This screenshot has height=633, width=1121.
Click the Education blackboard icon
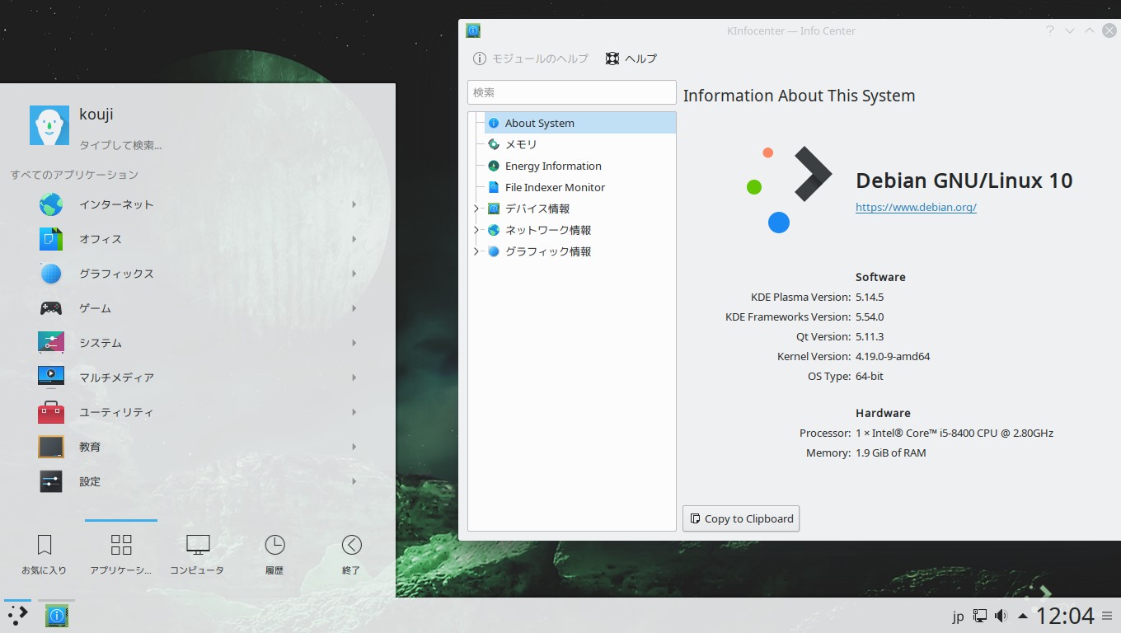51,447
